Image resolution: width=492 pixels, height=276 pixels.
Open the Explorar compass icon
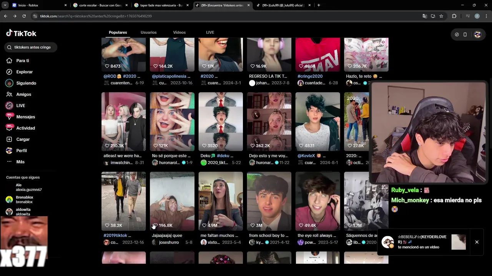click(x=9, y=72)
